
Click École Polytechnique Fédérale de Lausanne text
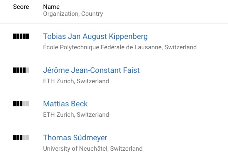pos(103,47)
